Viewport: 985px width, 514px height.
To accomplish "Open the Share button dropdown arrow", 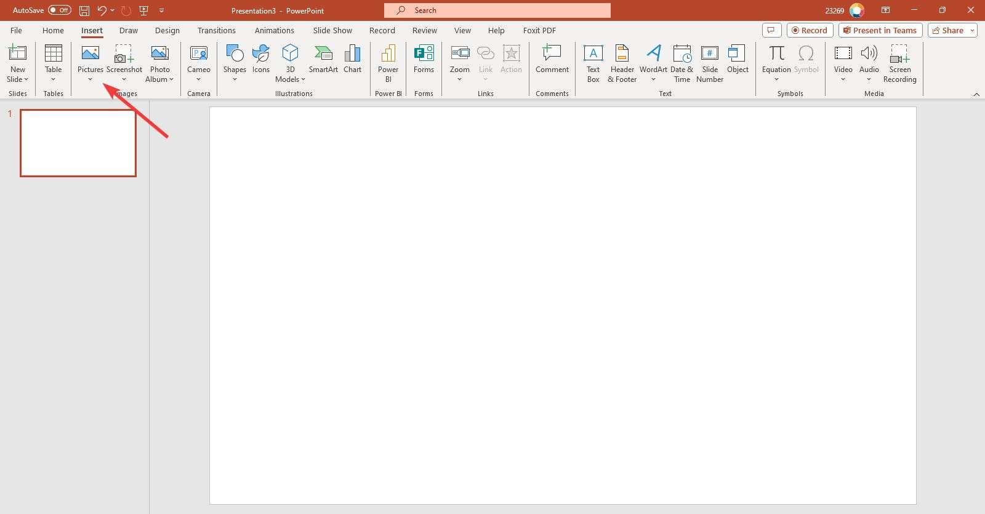I will (972, 30).
